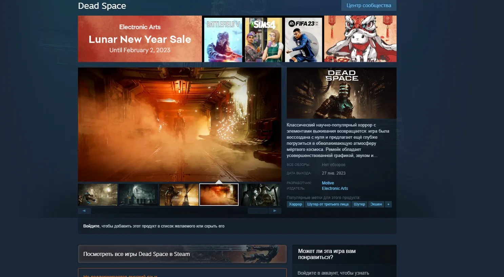The height and width of the screenshot is (277, 504).
Task: Open Посмотреть все игры Dead Space в Steam
Action: tap(182, 254)
